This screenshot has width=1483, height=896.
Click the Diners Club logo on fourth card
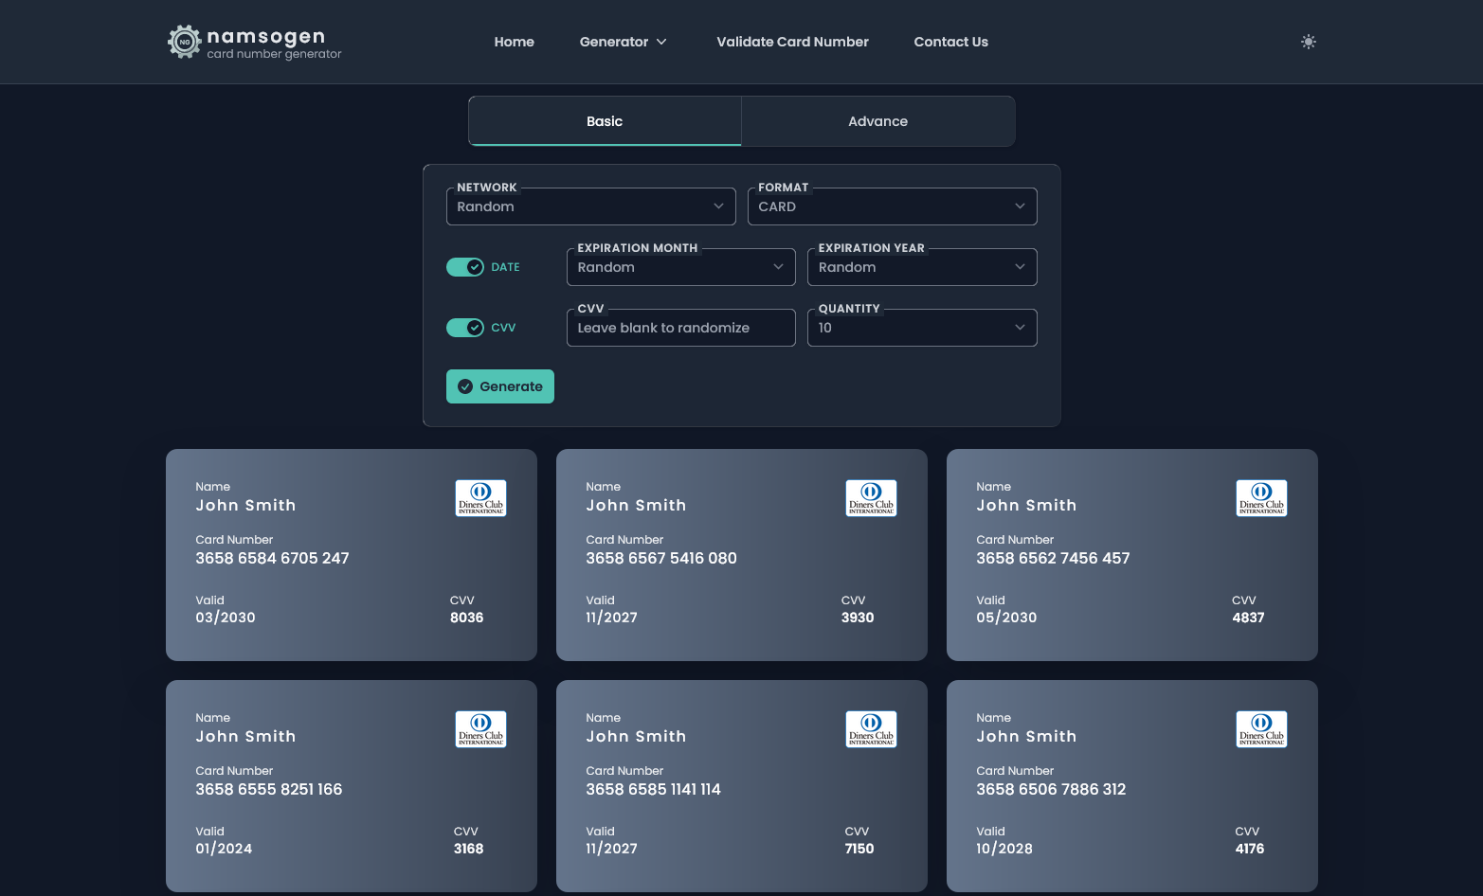click(x=480, y=728)
